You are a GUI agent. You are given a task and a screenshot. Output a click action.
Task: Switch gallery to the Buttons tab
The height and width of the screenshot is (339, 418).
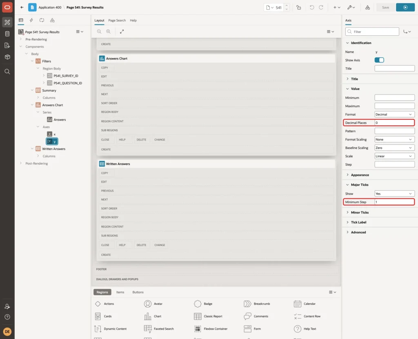[x=138, y=292]
